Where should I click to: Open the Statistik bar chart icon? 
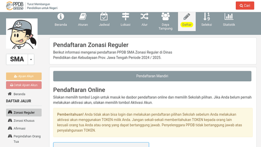(229, 16)
